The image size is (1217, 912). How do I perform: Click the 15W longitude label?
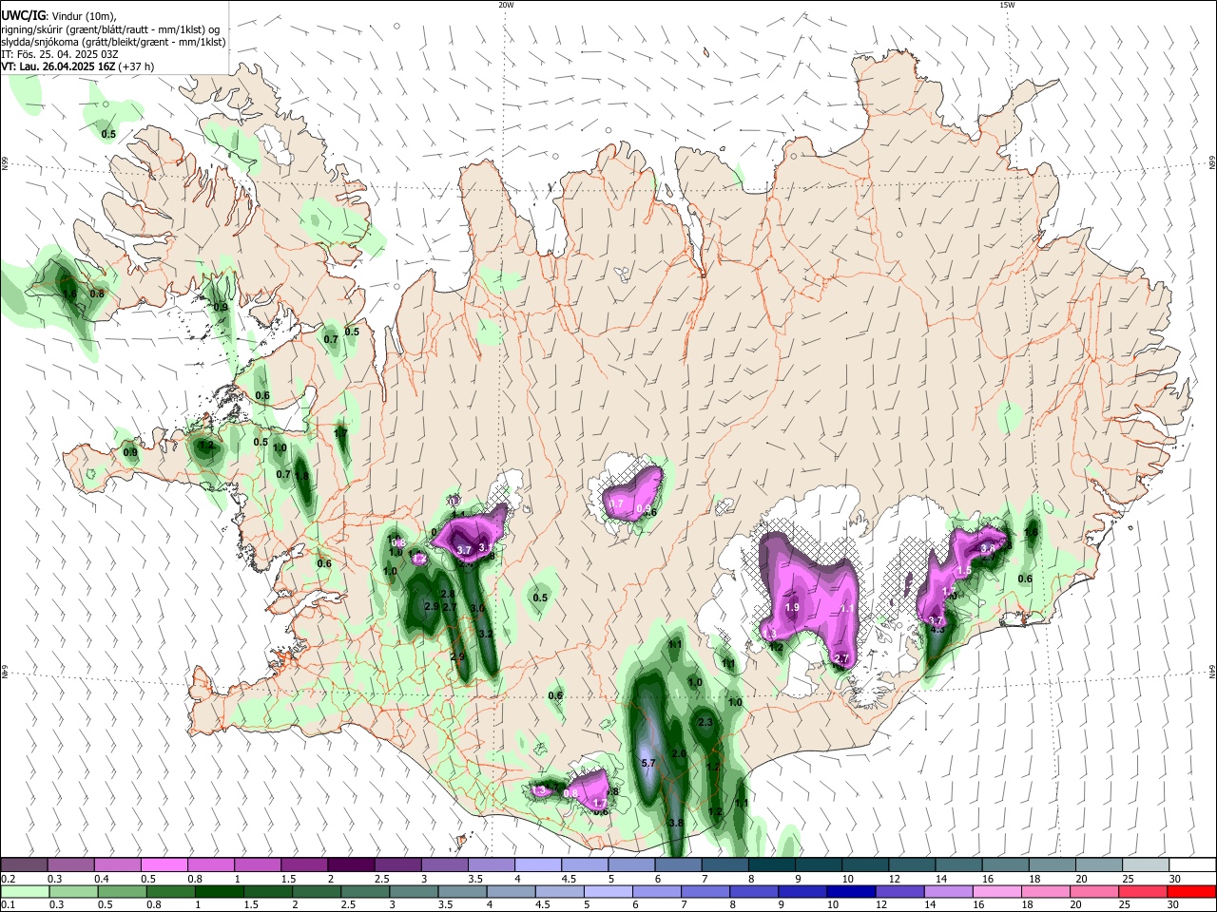coord(1007,5)
